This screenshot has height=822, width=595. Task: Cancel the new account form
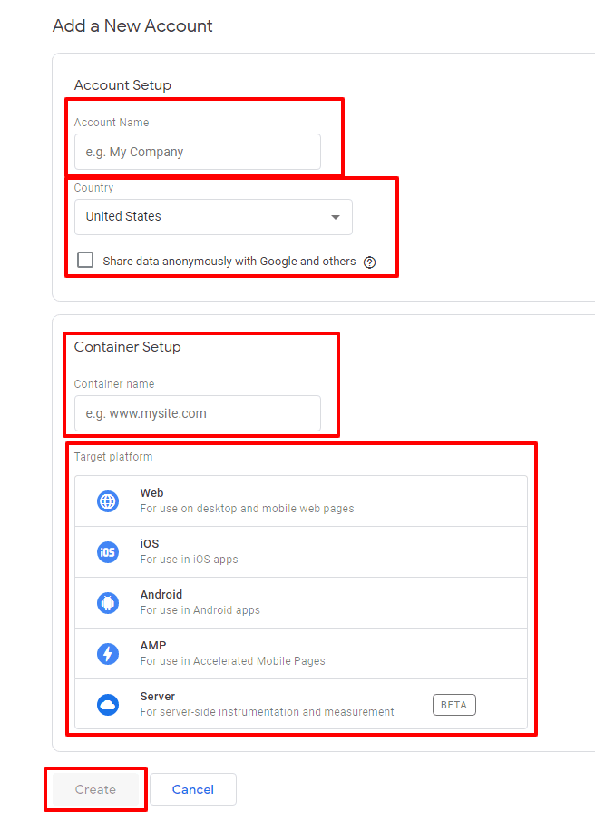point(193,789)
